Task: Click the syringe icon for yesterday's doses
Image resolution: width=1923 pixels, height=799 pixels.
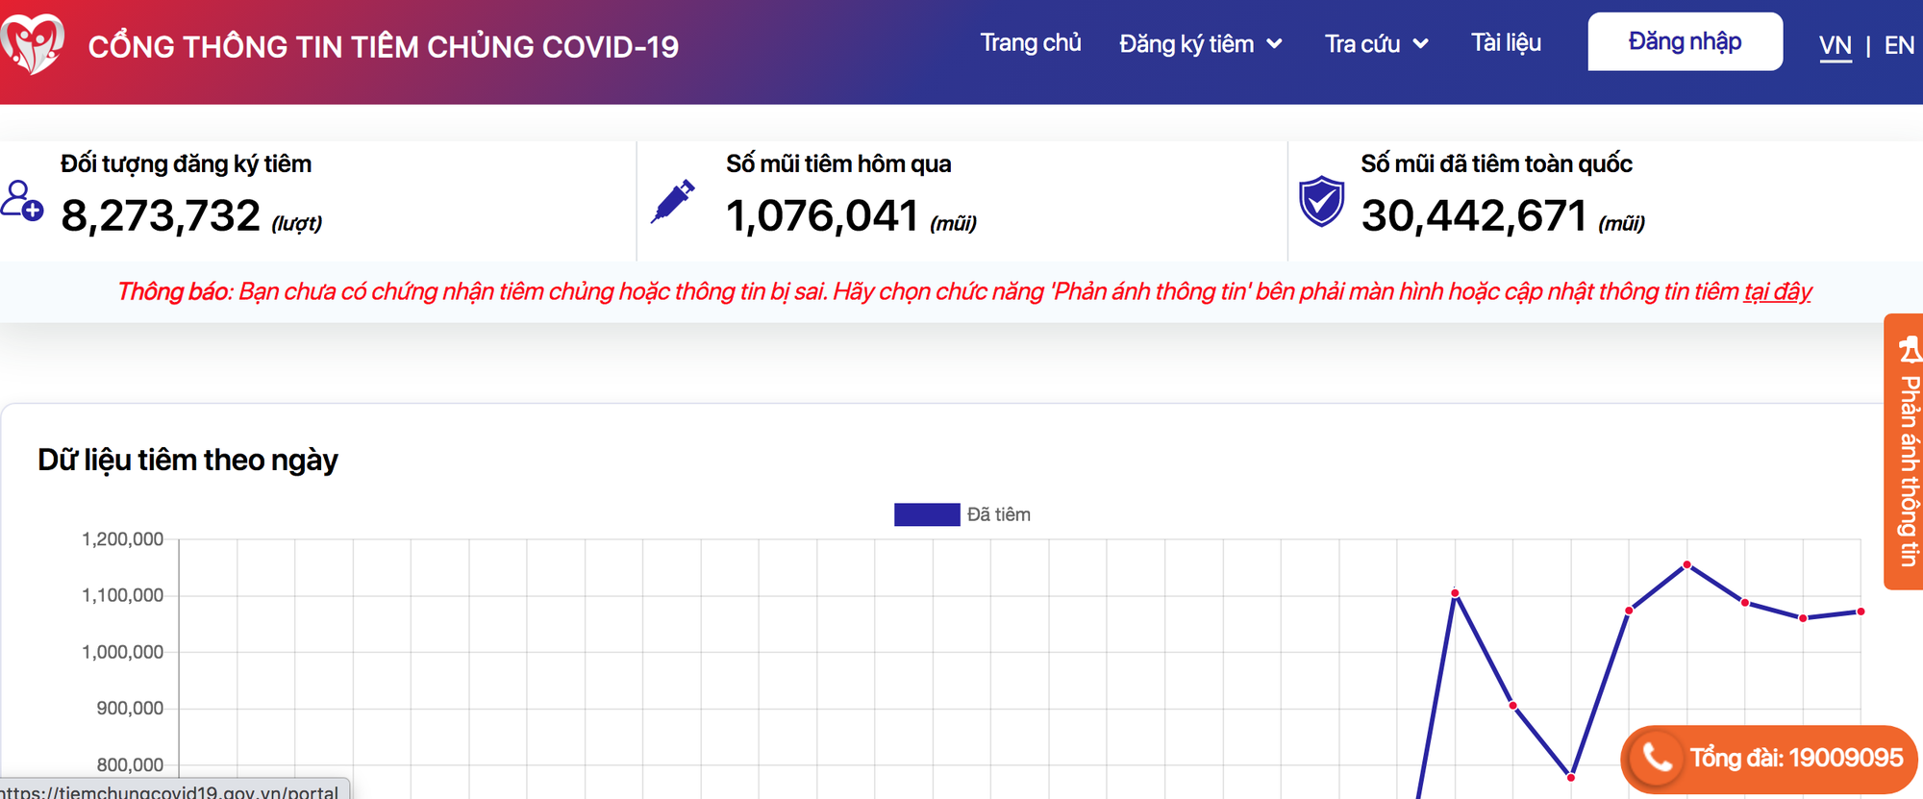Action: coord(673,202)
